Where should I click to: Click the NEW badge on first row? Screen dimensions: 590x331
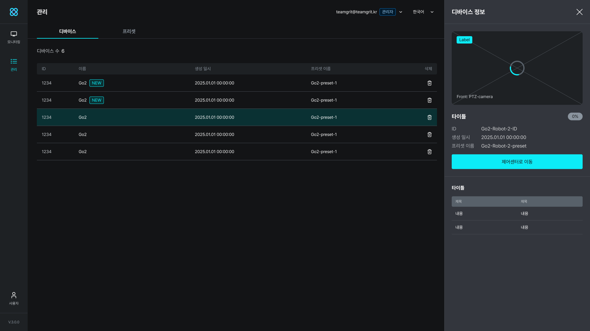point(96,83)
